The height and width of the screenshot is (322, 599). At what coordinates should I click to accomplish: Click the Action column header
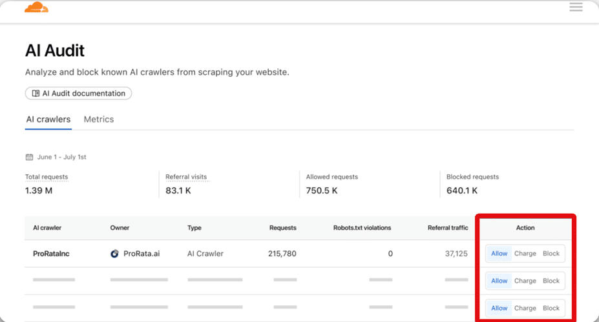(525, 228)
